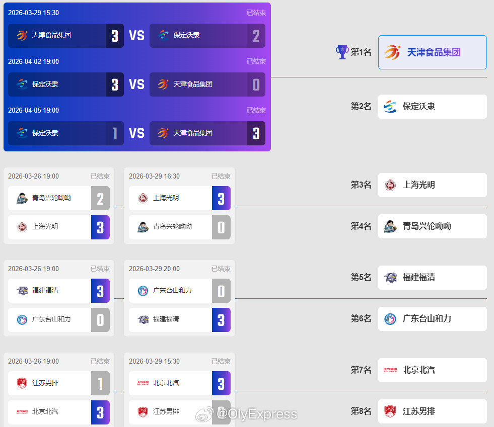The height and width of the screenshot is (427, 494).
Task: Click the score 3 box for 天津食品集团
Action: [x=115, y=36]
